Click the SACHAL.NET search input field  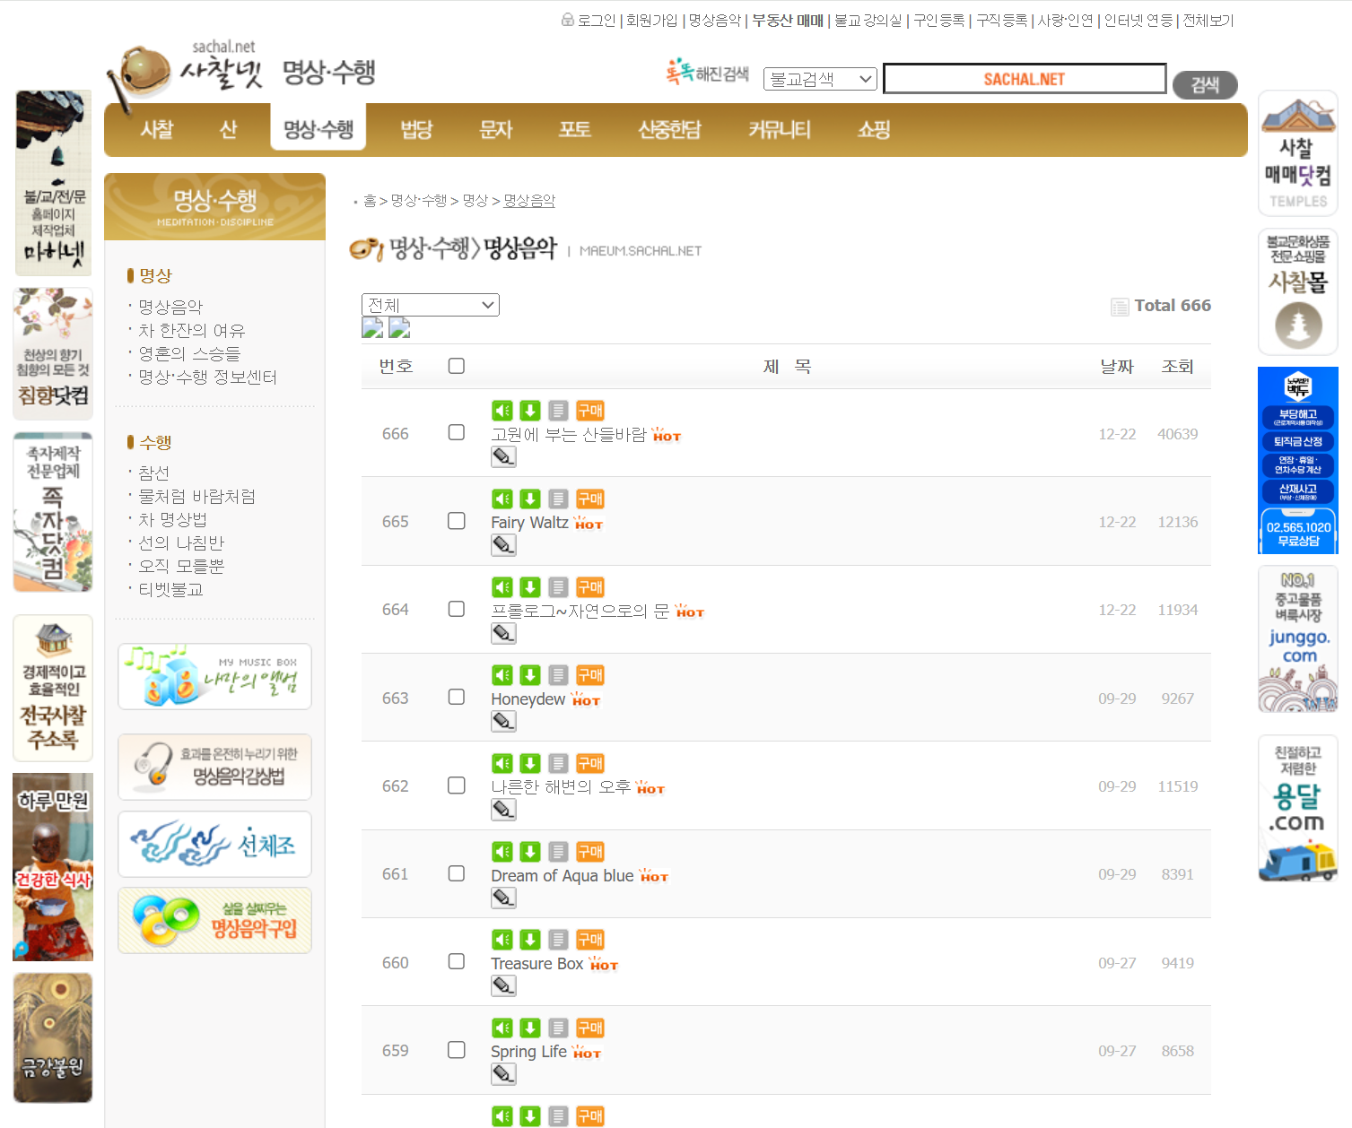pyautogui.click(x=1025, y=79)
